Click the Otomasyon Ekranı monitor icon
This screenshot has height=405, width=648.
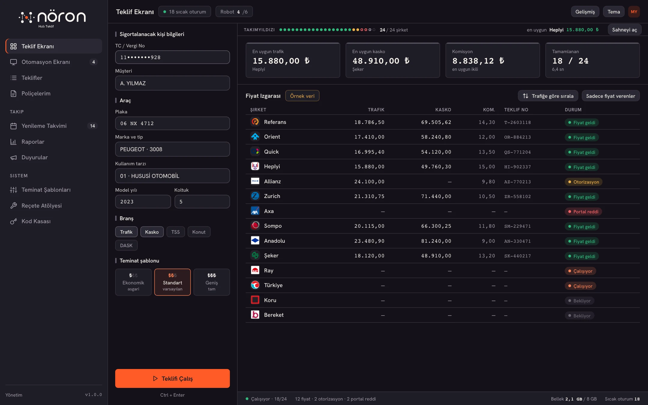click(13, 62)
